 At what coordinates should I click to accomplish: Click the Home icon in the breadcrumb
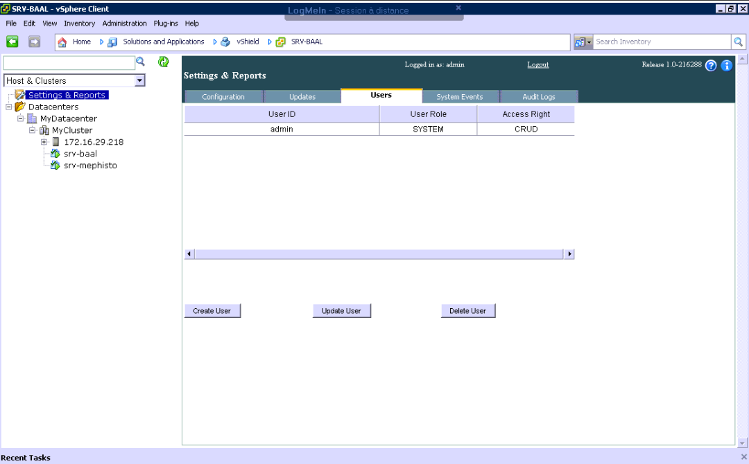click(x=62, y=42)
